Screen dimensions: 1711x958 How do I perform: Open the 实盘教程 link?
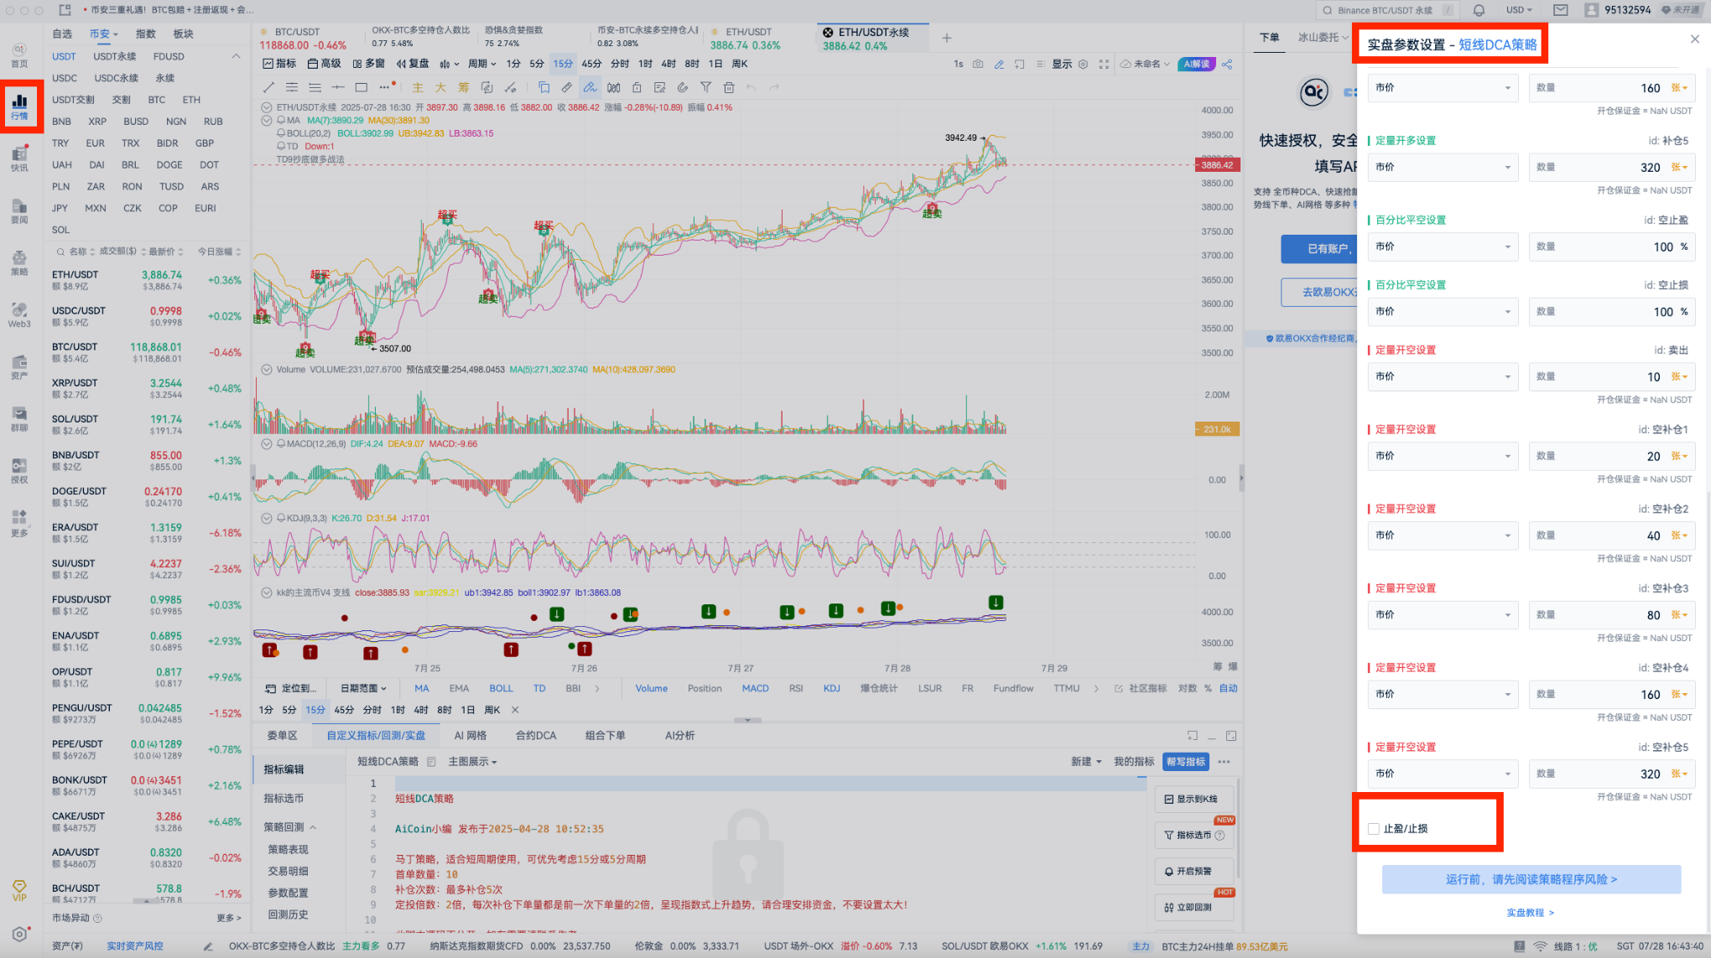(1531, 913)
